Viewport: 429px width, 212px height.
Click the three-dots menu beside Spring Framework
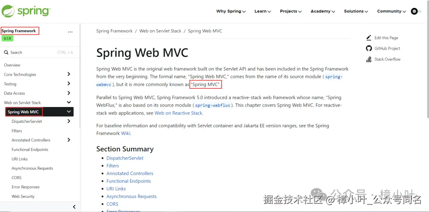70,32
